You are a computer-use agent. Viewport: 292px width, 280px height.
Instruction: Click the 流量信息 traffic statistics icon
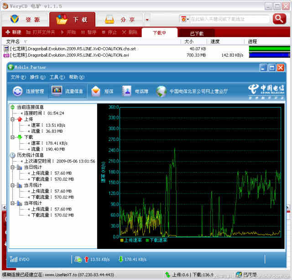(57, 91)
